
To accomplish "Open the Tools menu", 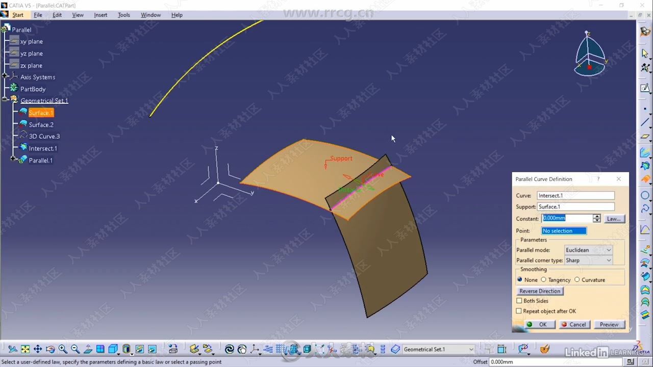I will click(124, 15).
